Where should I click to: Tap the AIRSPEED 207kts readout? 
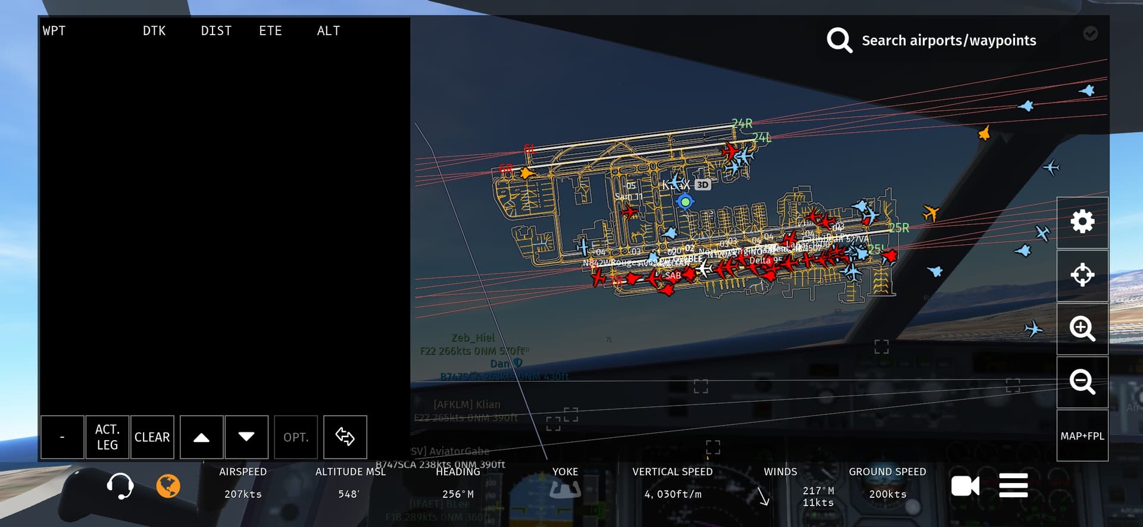pos(243,483)
